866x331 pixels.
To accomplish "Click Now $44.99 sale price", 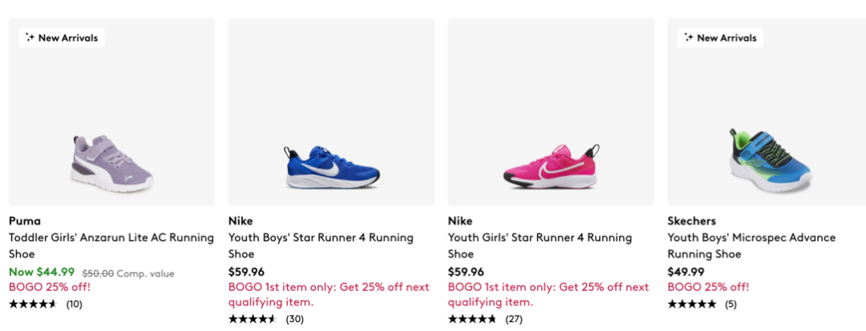I will pyautogui.click(x=42, y=272).
